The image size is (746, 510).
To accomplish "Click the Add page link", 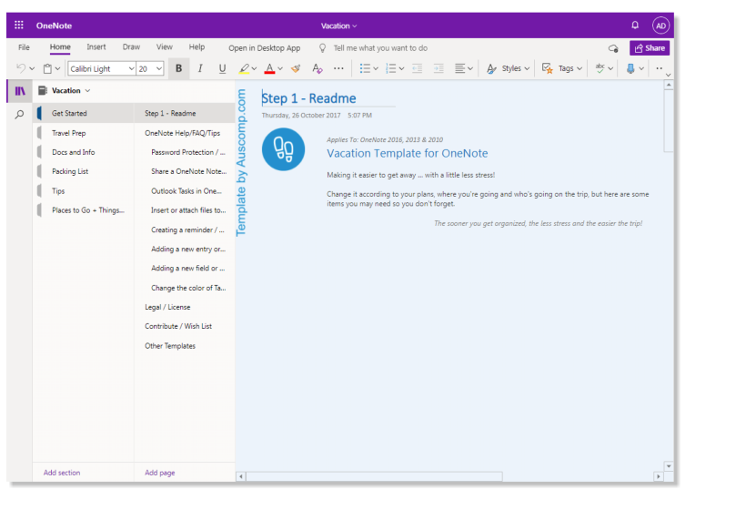I will pos(160,473).
